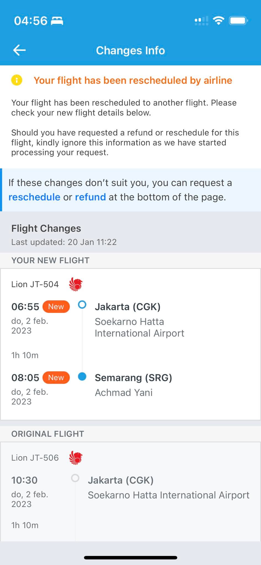Tap the grey original flight departure marker
The height and width of the screenshot is (565, 261).
75,478
